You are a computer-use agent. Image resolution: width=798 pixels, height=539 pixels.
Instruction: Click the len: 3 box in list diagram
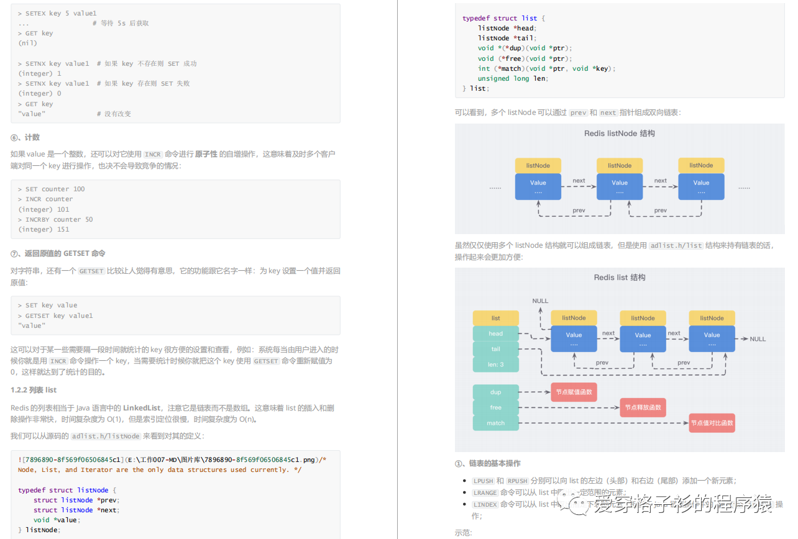click(x=495, y=365)
